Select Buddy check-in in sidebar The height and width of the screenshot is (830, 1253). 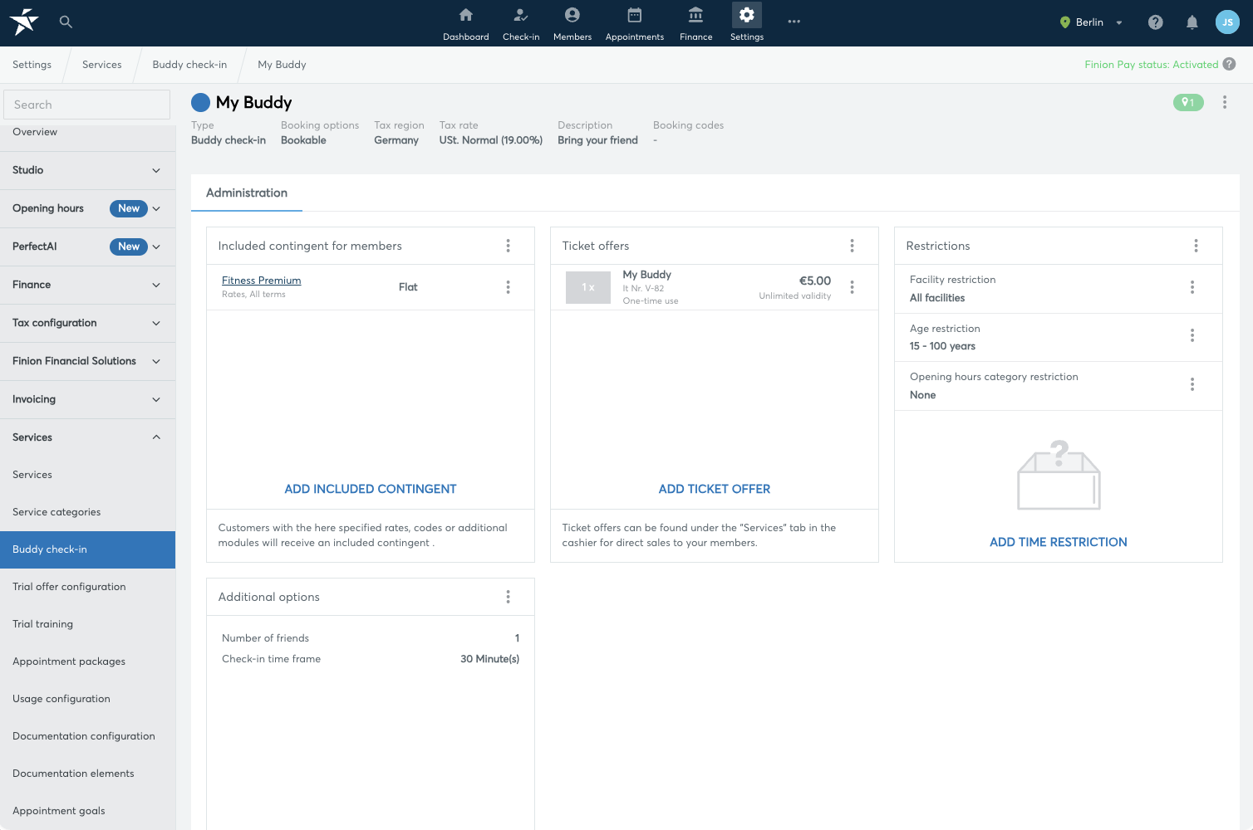(87, 549)
